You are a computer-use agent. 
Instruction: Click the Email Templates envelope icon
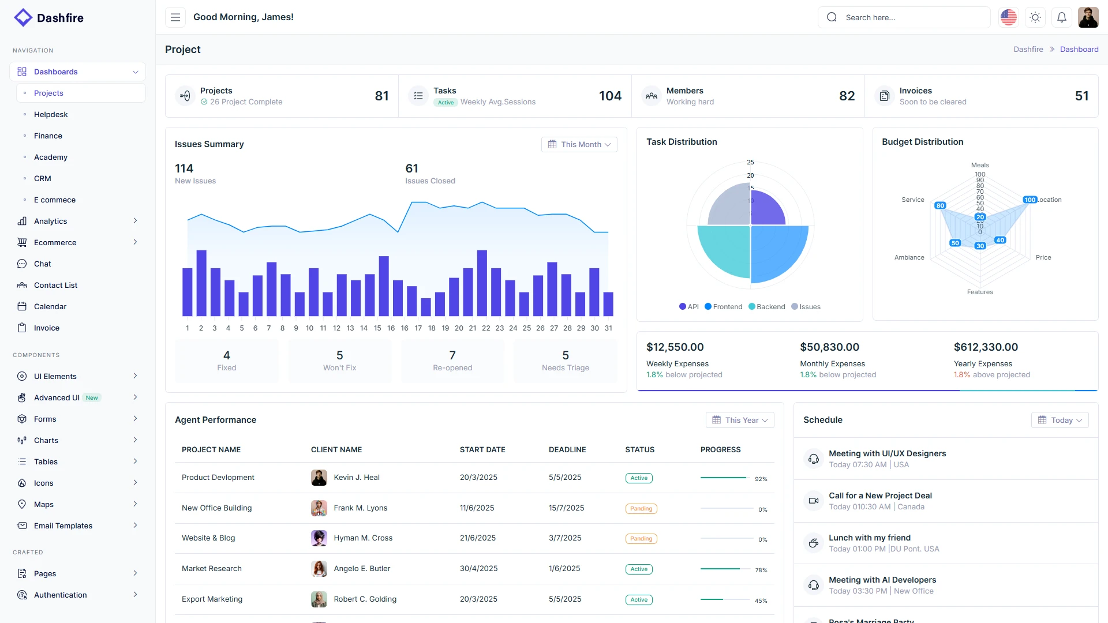click(x=22, y=526)
